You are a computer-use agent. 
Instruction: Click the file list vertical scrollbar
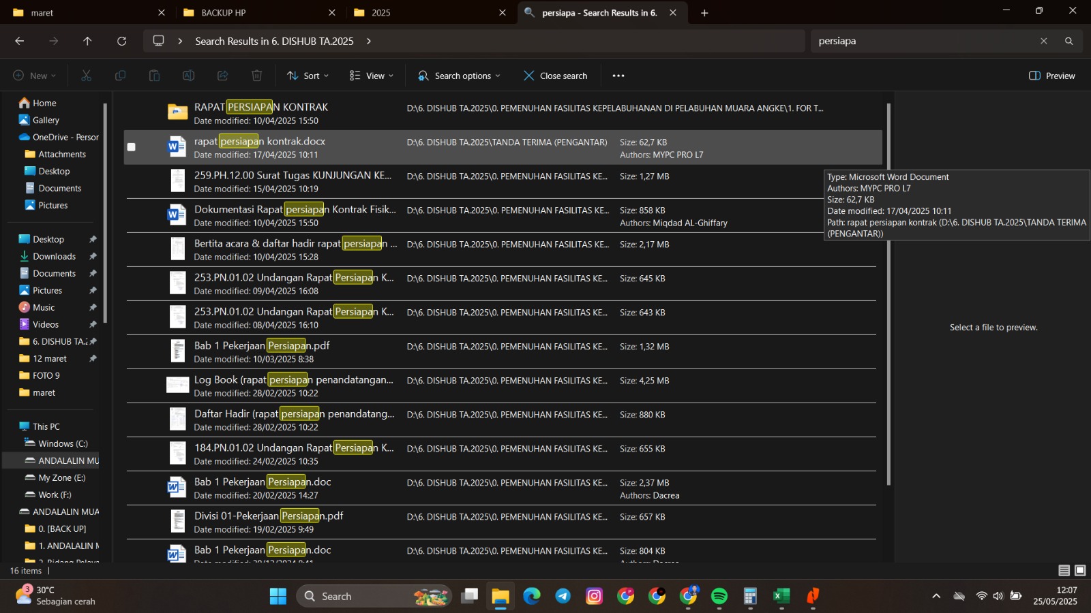coord(888,293)
